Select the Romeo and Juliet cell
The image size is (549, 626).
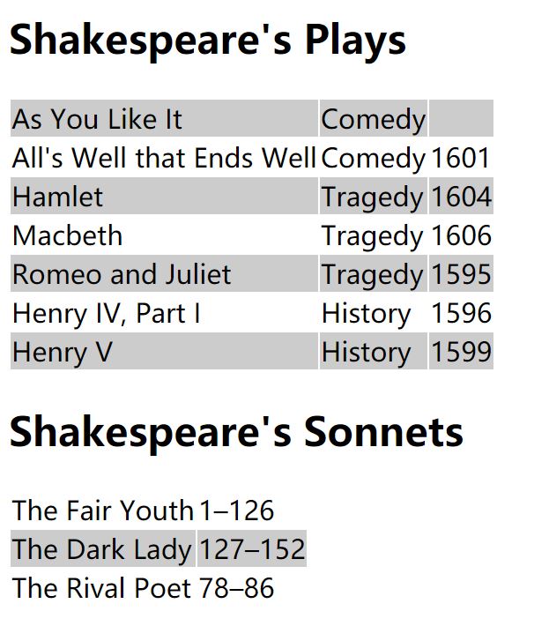(x=165, y=273)
